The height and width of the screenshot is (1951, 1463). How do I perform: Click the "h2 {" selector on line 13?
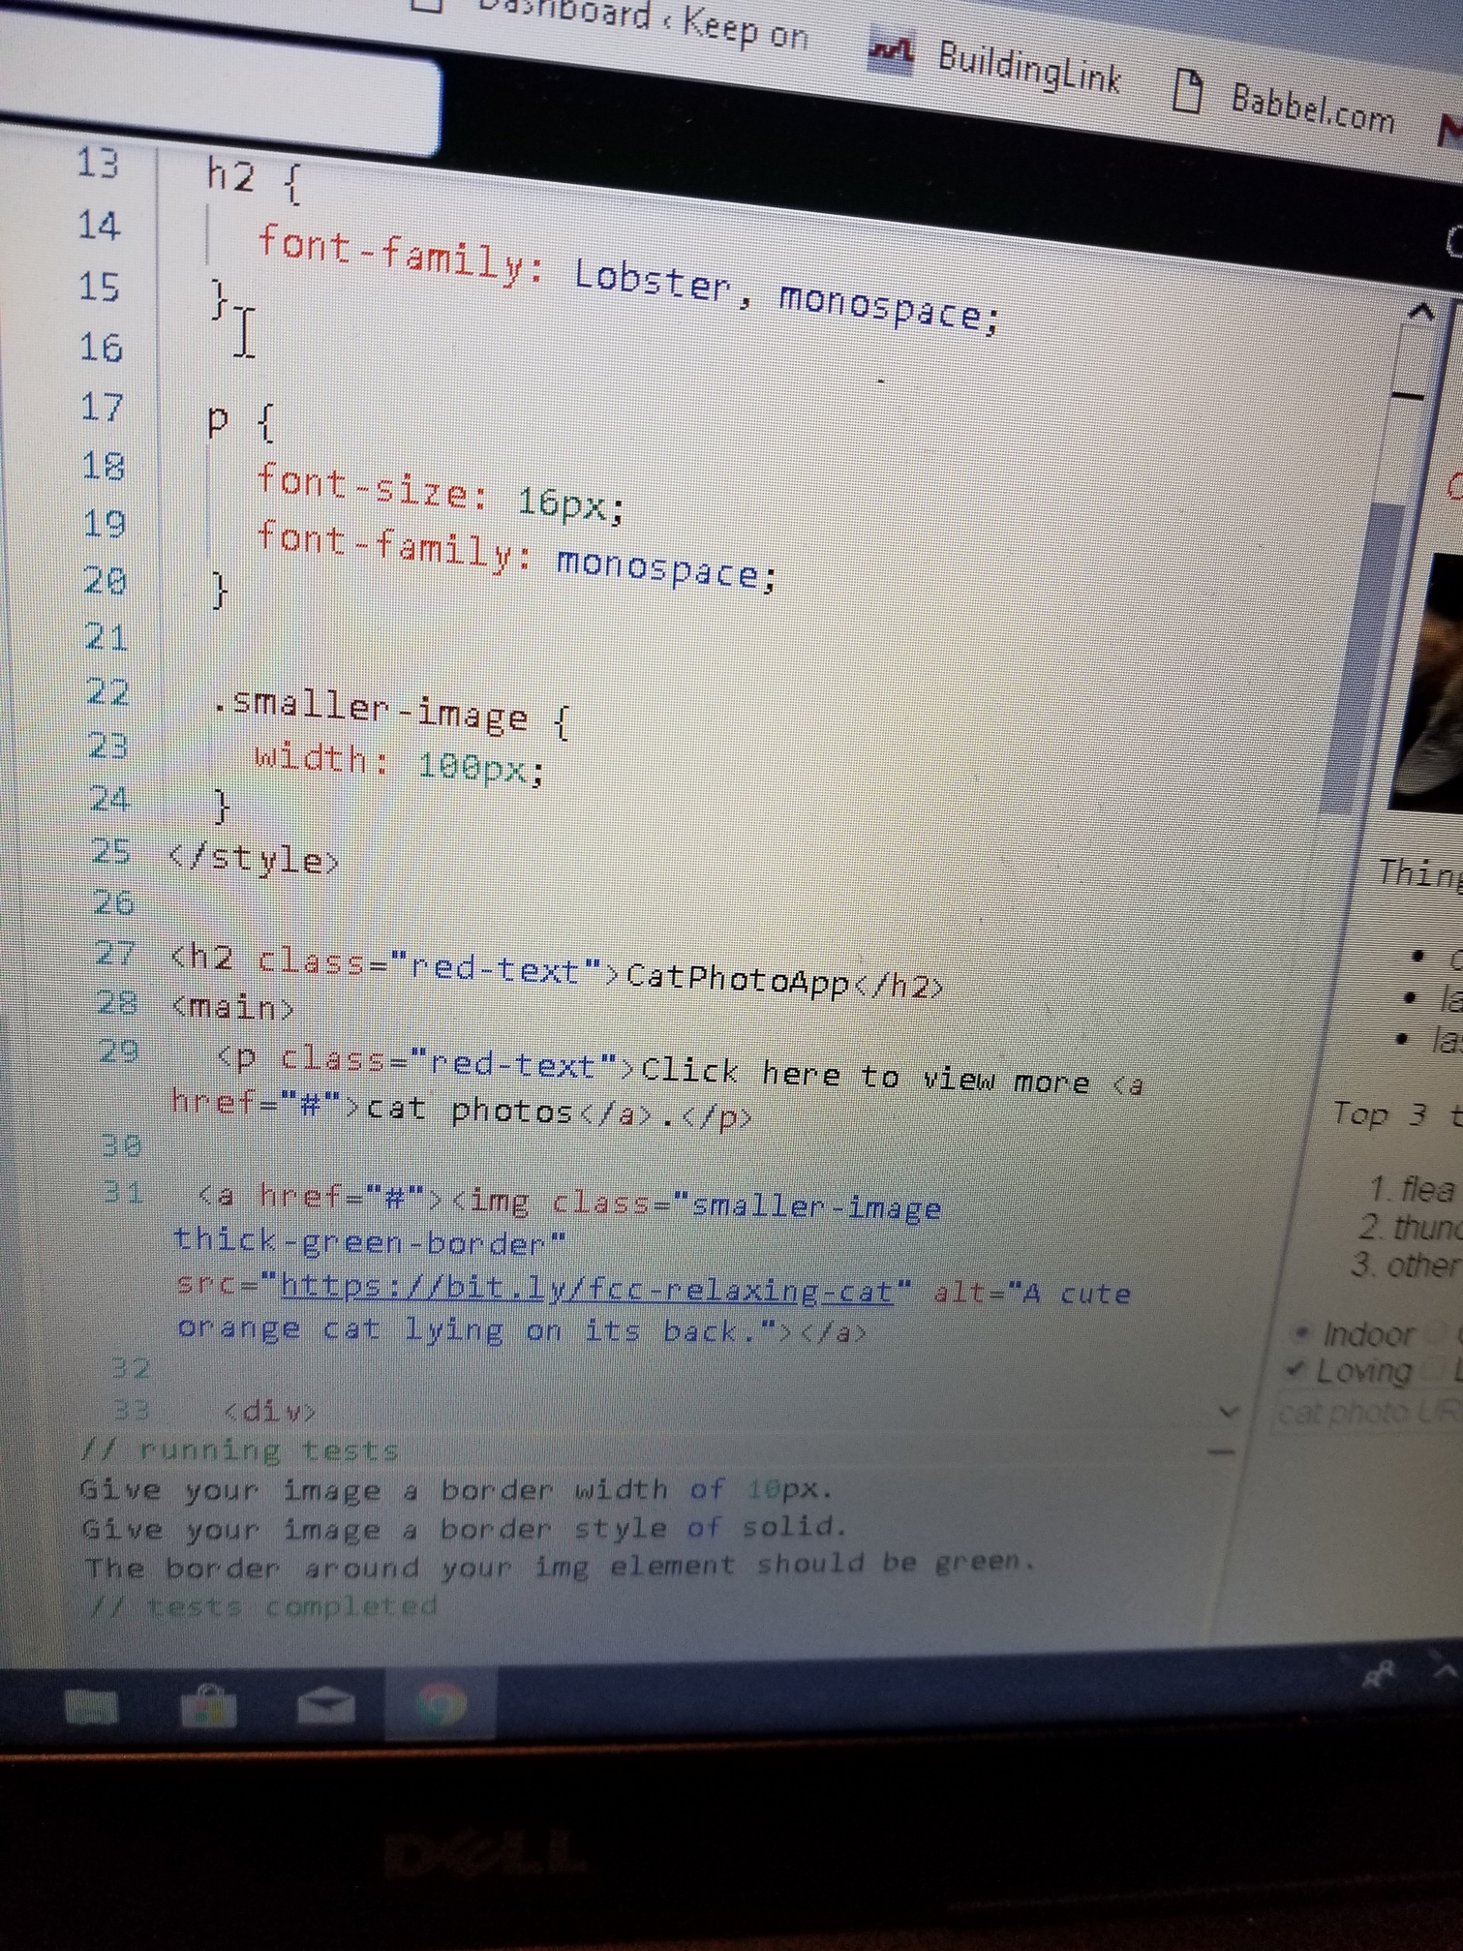(x=256, y=179)
